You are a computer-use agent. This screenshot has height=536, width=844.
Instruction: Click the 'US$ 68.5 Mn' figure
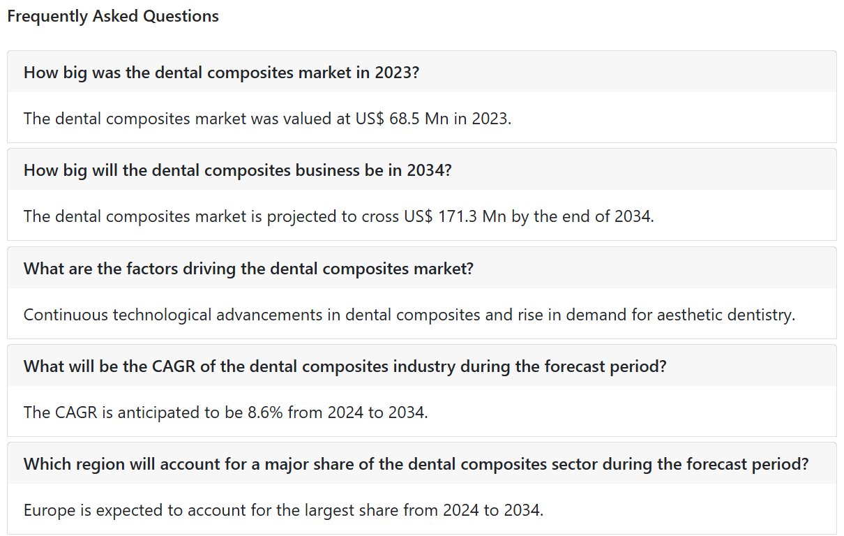[402, 119]
